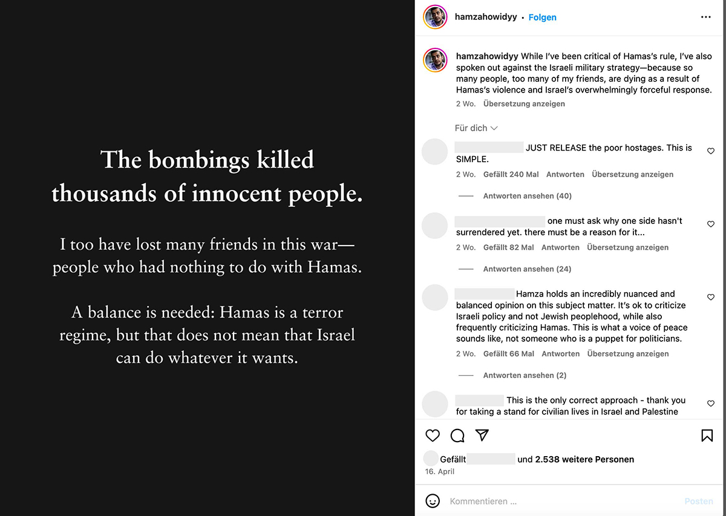Like the post with the heart icon
This screenshot has width=726, height=516.
pyautogui.click(x=433, y=436)
